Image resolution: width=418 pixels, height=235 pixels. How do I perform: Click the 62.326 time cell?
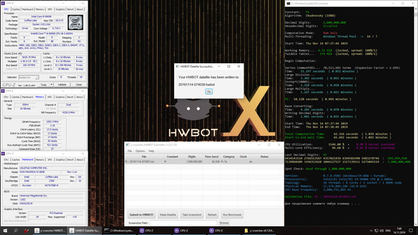pyautogui.click(x=215, y=162)
